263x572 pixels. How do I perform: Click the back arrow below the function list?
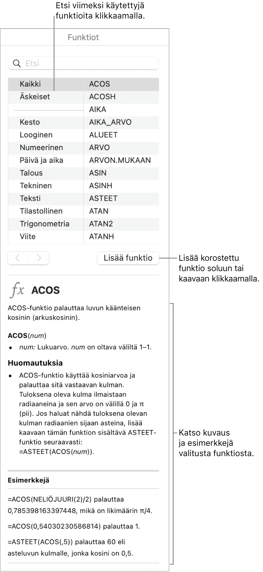(18, 258)
